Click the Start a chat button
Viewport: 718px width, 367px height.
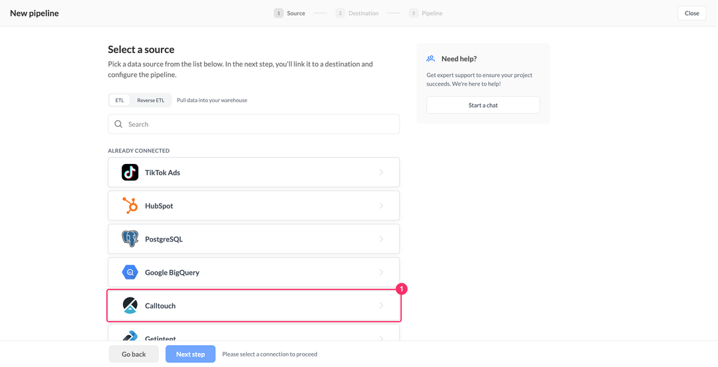click(483, 105)
